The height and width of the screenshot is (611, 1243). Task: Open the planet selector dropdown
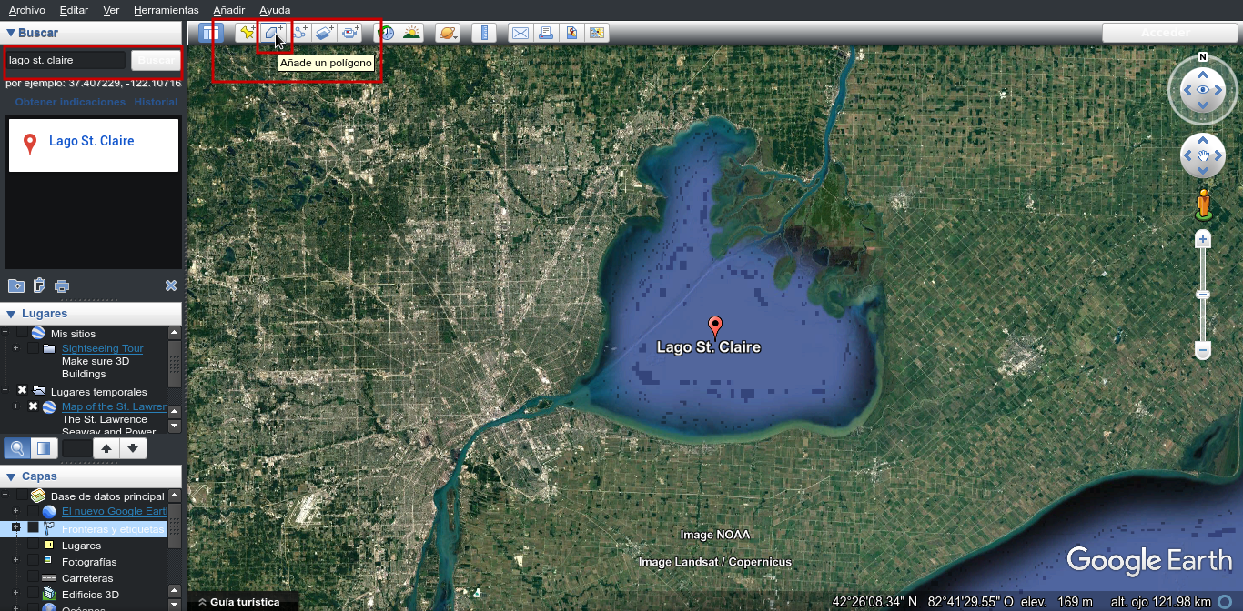(x=448, y=33)
